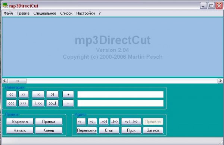Click the upper navigation info field
Image resolution: width=224 pixels, height=145 pixels.
click(121, 95)
